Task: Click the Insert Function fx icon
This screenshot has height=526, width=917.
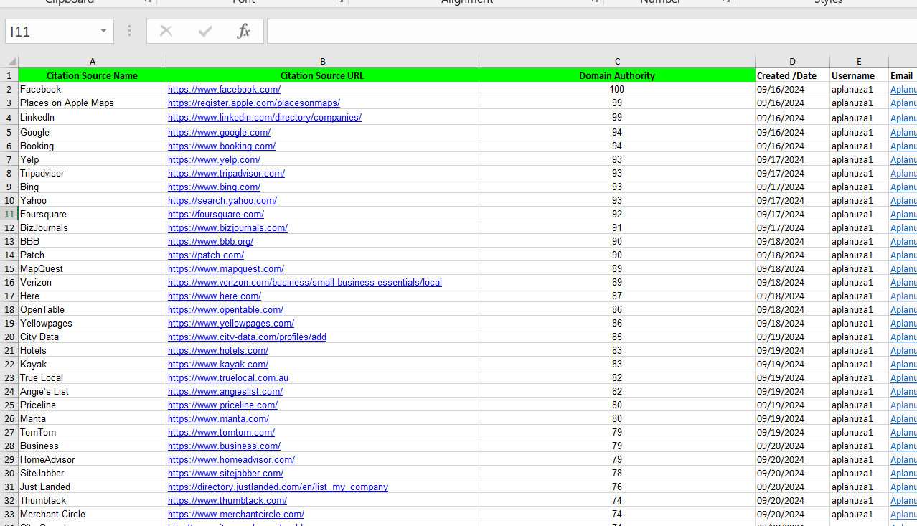Action: 244,31
